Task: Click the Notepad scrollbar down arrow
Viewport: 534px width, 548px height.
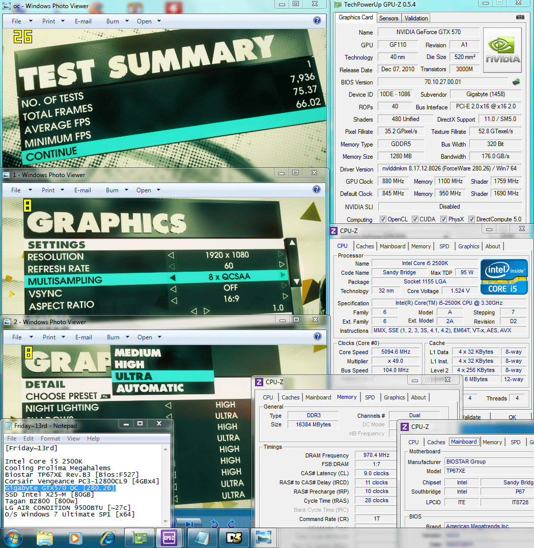Action: coord(166,521)
